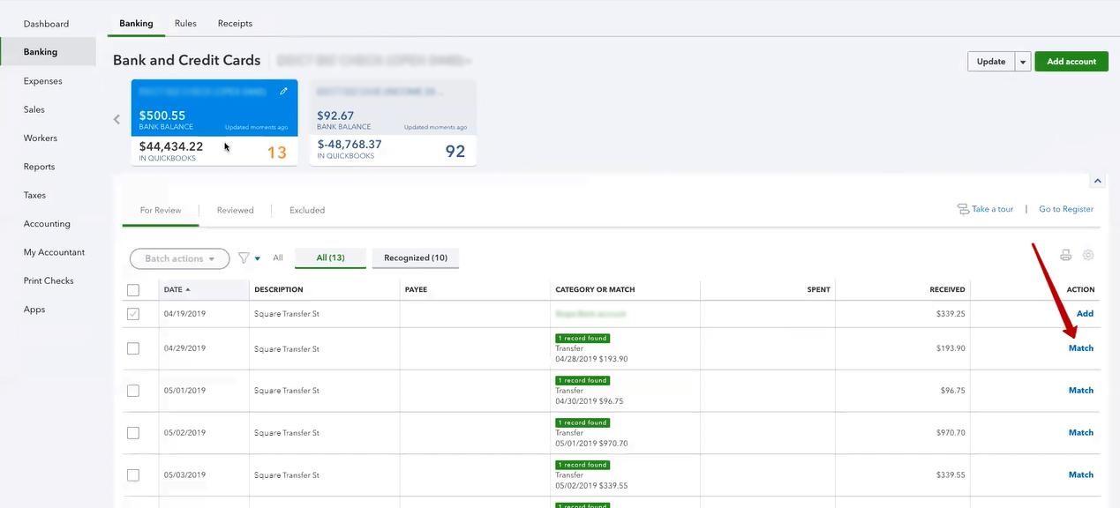Switch to the Banking tab
The width and height of the screenshot is (1120, 508).
click(x=136, y=23)
